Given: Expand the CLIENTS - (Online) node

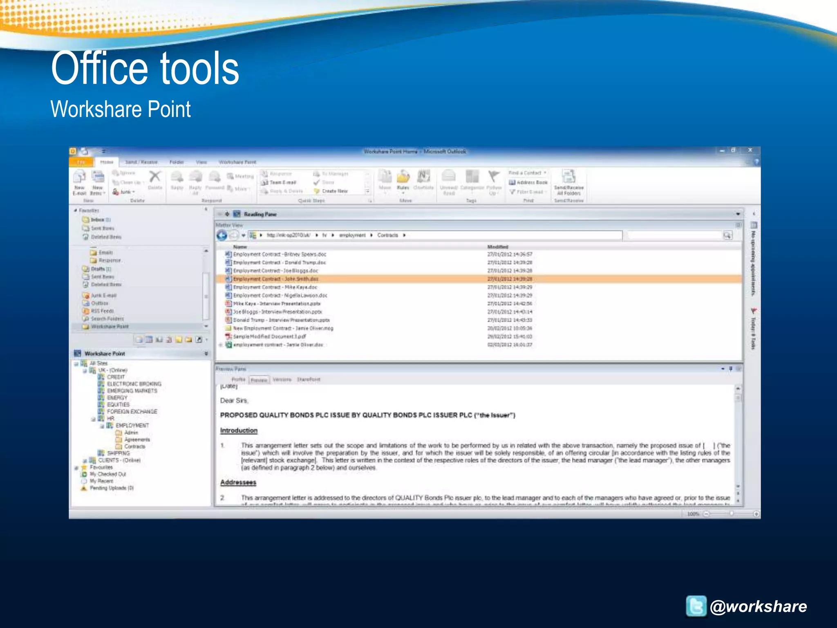Looking at the screenshot, I should (x=85, y=461).
